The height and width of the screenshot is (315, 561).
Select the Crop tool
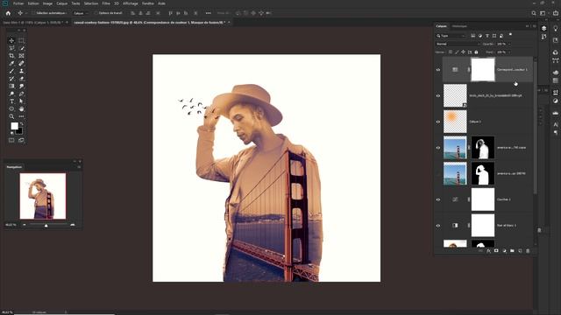click(x=11, y=56)
